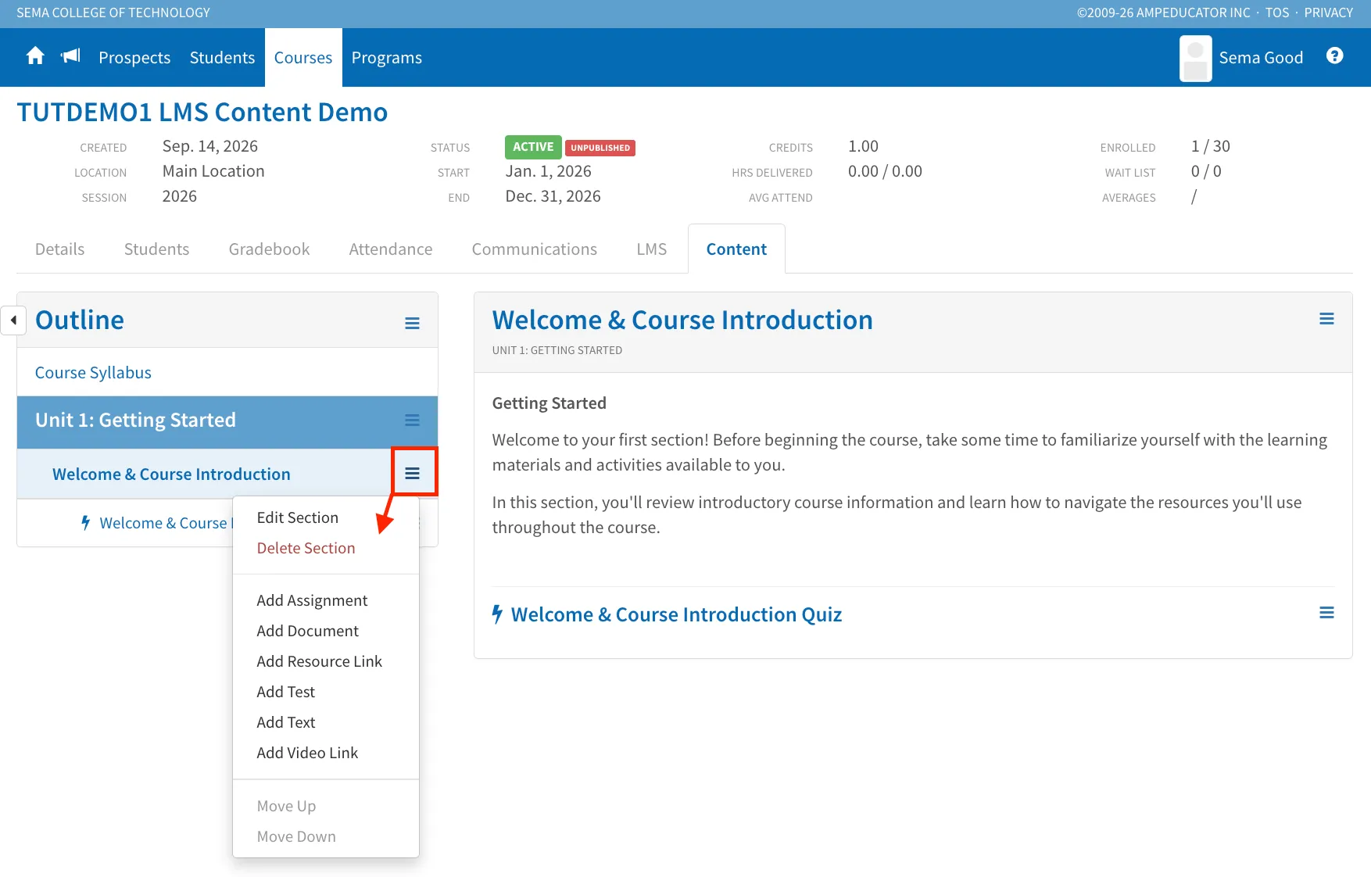Open the Course Syllabus outline item
1371x877 pixels.
(x=94, y=373)
